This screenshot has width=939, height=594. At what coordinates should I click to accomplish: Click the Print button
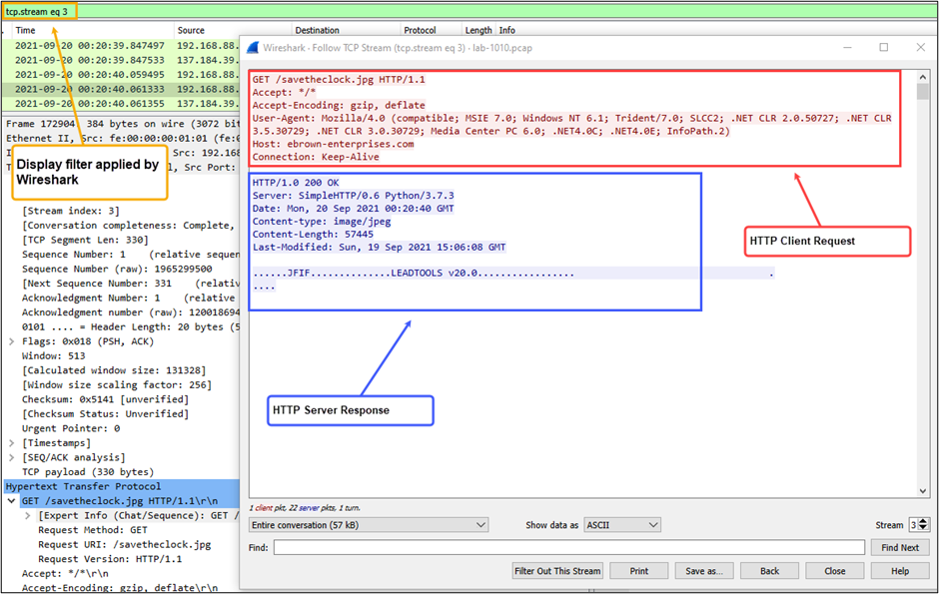pos(639,571)
